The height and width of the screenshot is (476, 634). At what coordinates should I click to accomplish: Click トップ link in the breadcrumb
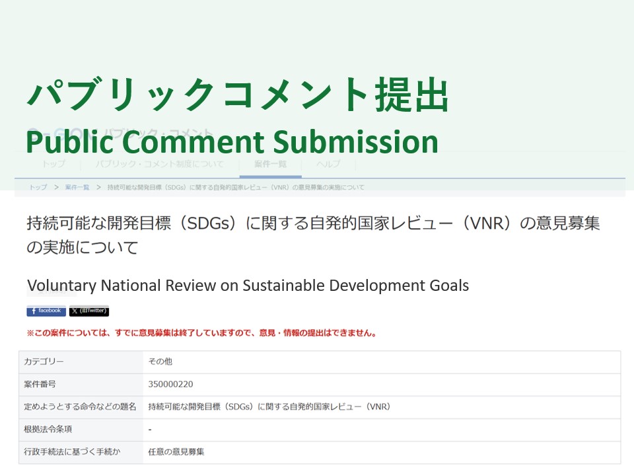(x=38, y=187)
